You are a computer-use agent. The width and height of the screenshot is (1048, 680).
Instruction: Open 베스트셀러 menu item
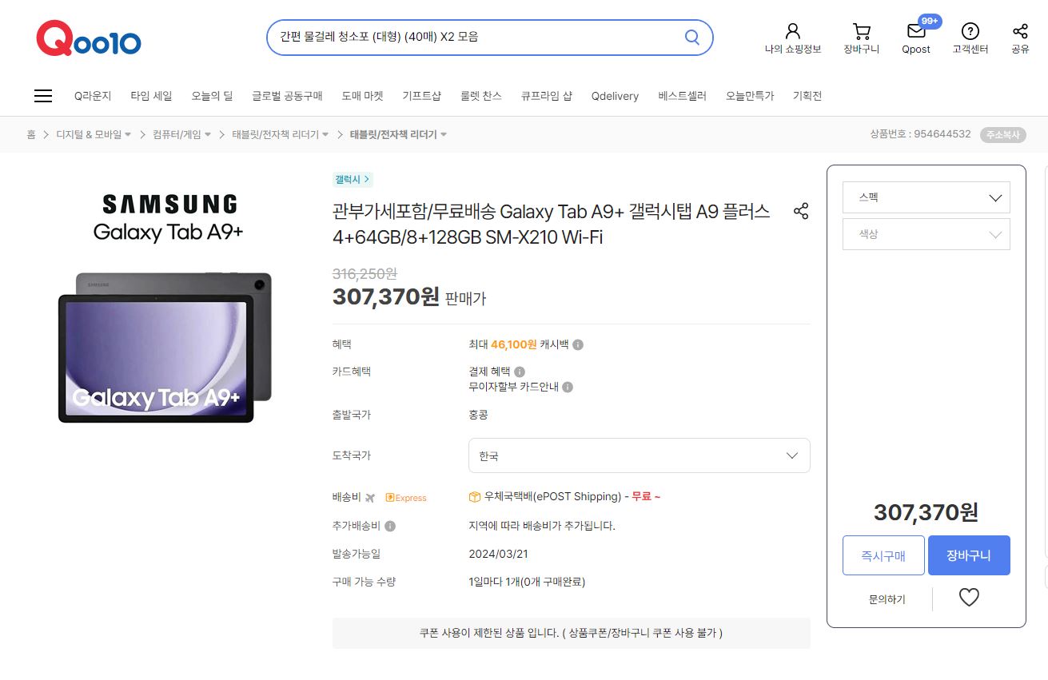pyautogui.click(x=682, y=96)
